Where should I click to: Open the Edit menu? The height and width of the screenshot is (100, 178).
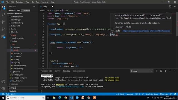pyautogui.click(x=12, y=2)
